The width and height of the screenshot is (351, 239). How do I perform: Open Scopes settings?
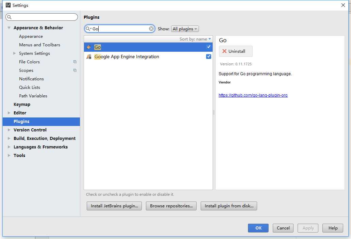[x=26, y=70]
